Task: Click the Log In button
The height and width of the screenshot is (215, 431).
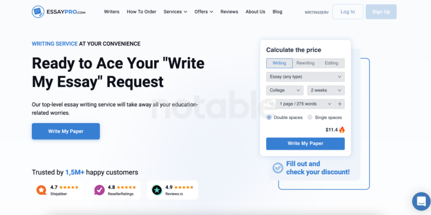Action: [x=348, y=12]
